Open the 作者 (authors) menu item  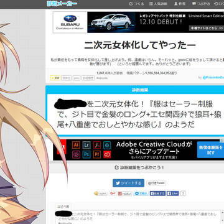tap(180, 4)
